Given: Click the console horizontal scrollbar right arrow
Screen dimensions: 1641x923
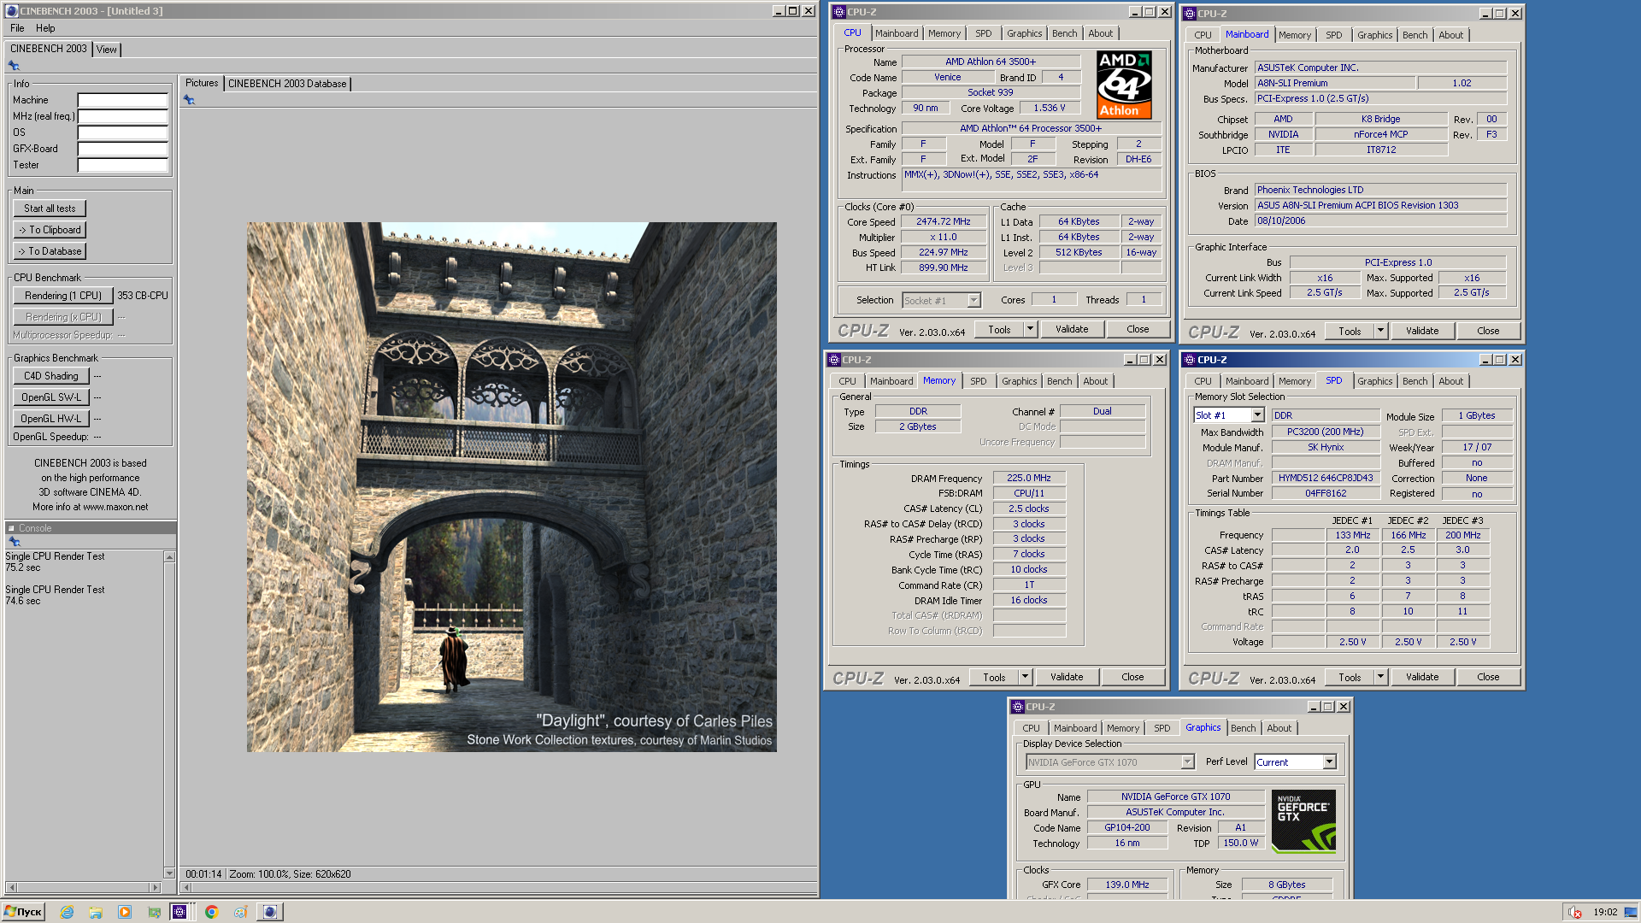Looking at the screenshot, I should (x=155, y=887).
